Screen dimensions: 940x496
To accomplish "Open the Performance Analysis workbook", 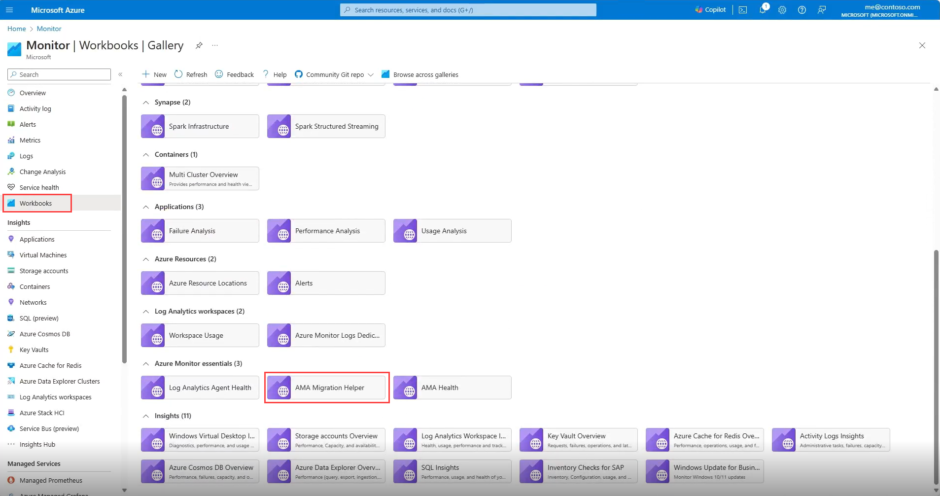I will 326,231.
